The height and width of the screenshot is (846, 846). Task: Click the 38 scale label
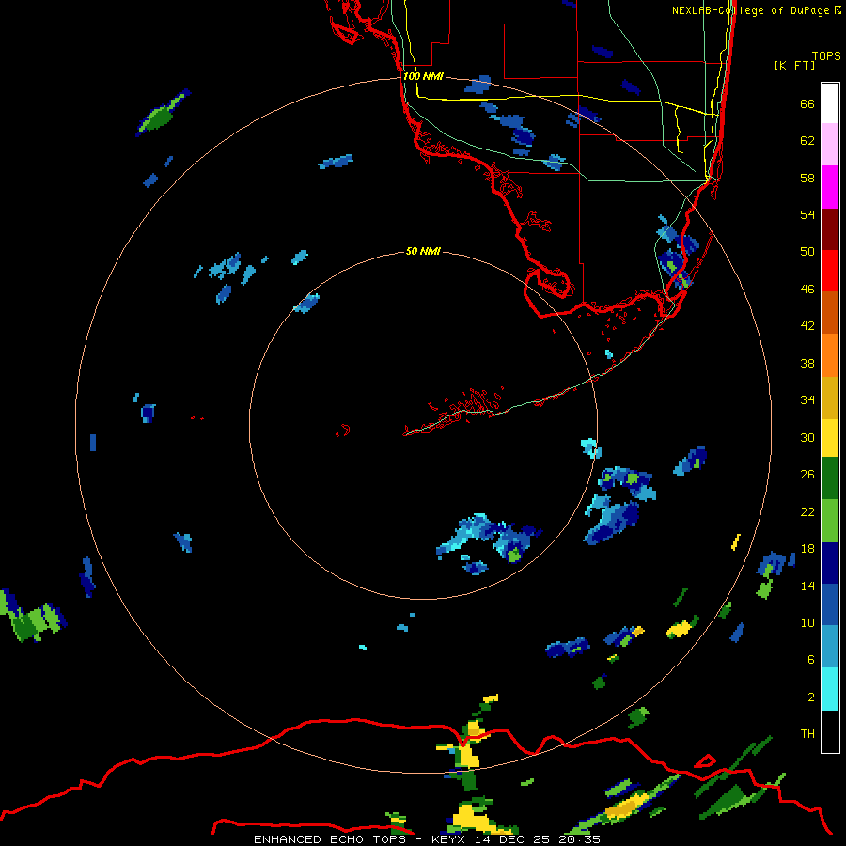pyautogui.click(x=807, y=364)
